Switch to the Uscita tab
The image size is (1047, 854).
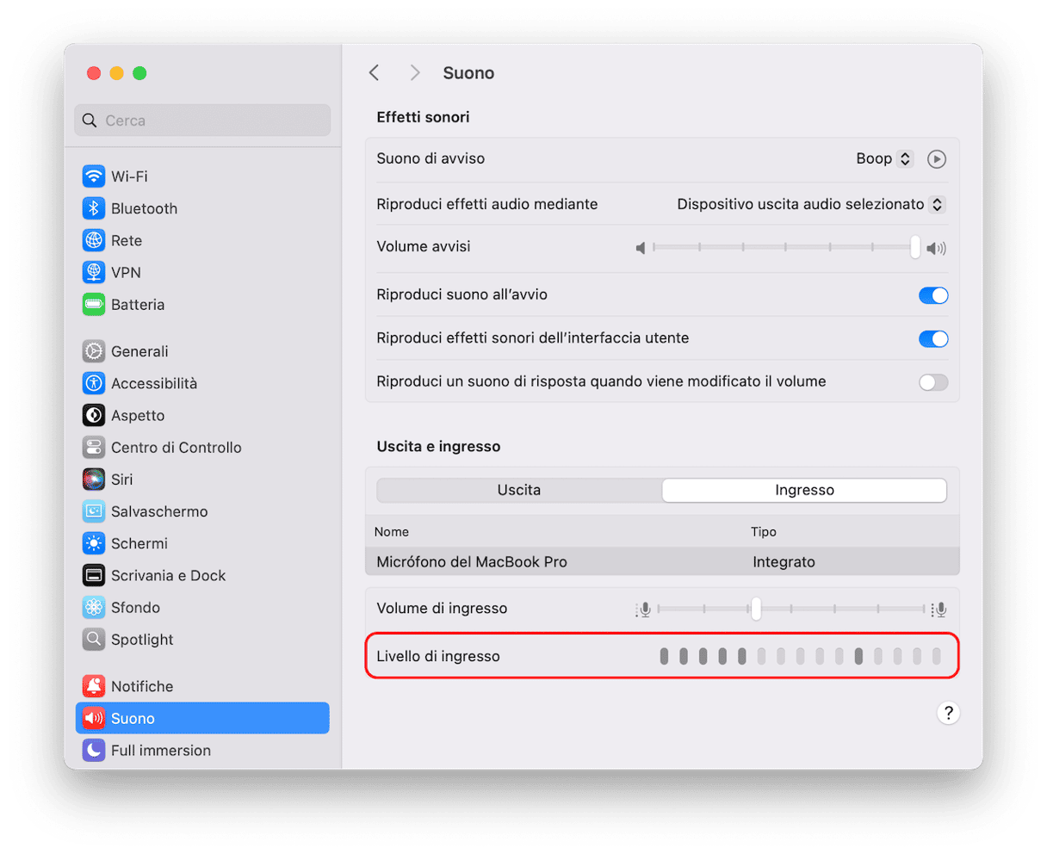coord(519,490)
